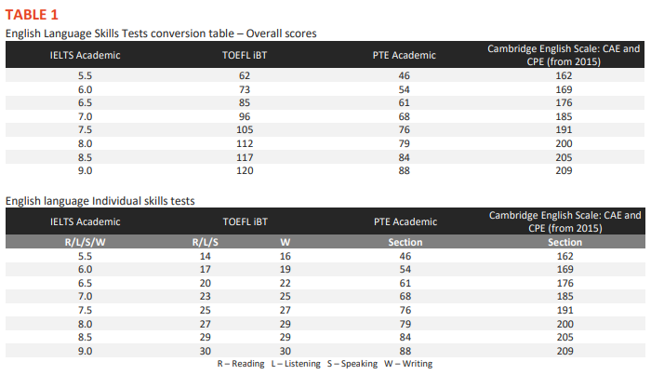Click the Section subheader under PTE Academic
This screenshot has height=375, width=651.
(405, 243)
